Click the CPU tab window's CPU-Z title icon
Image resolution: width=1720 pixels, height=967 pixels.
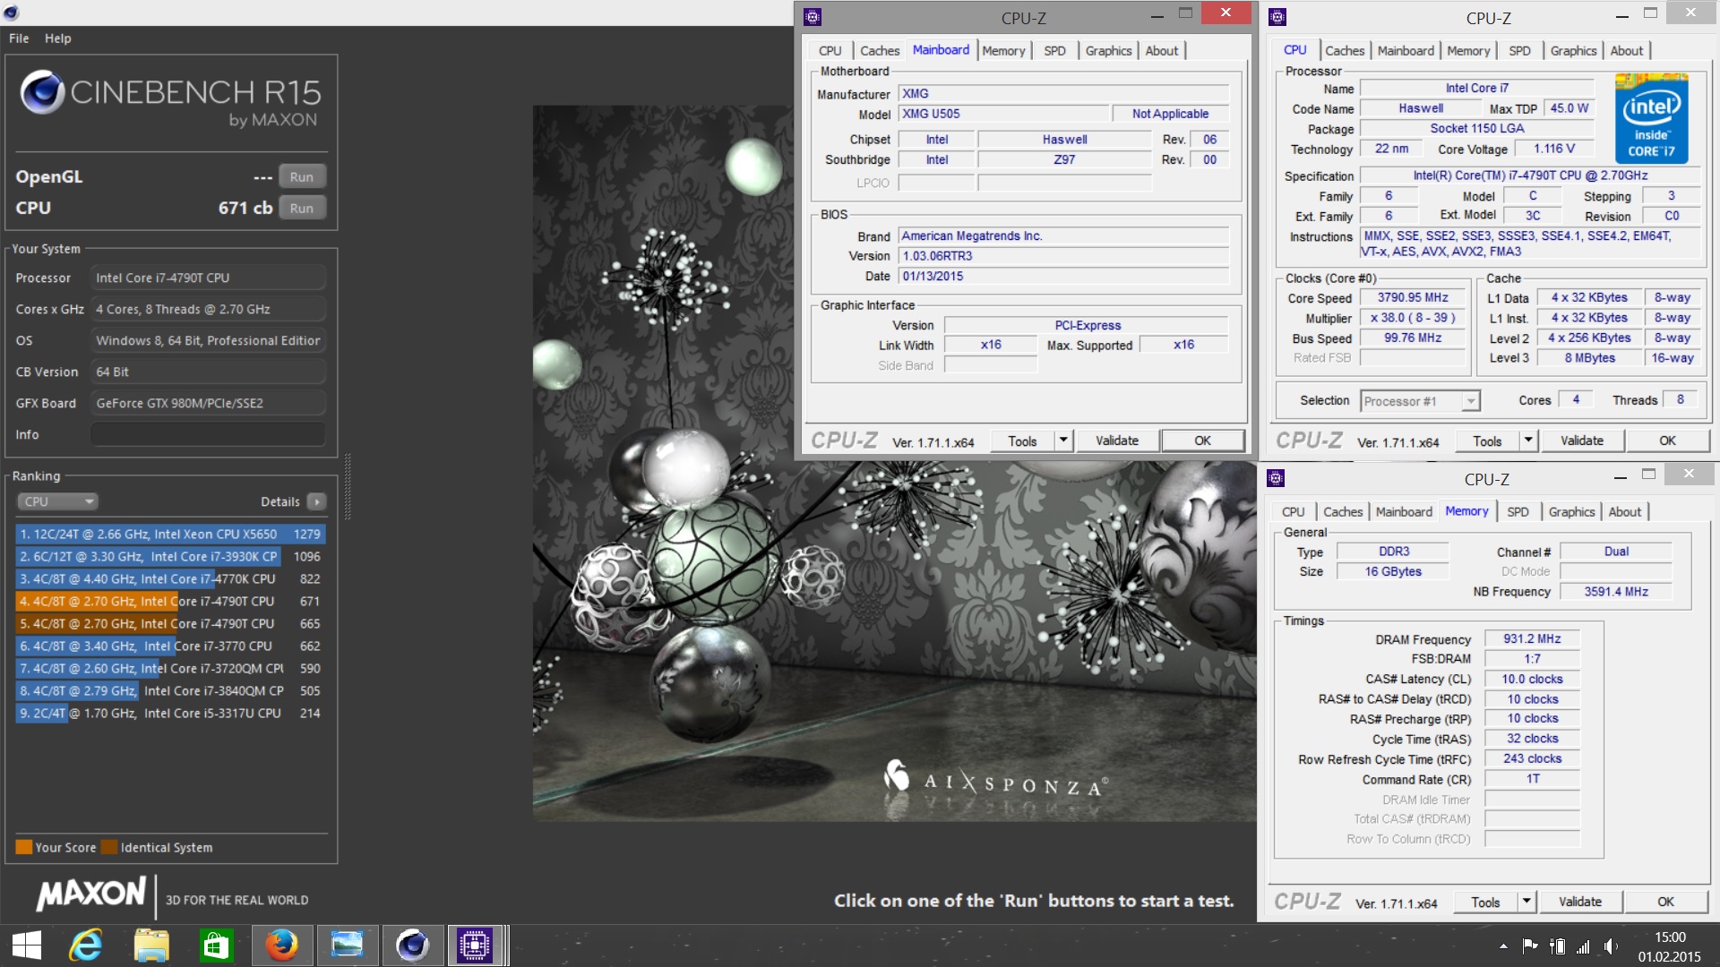[x=1278, y=16]
